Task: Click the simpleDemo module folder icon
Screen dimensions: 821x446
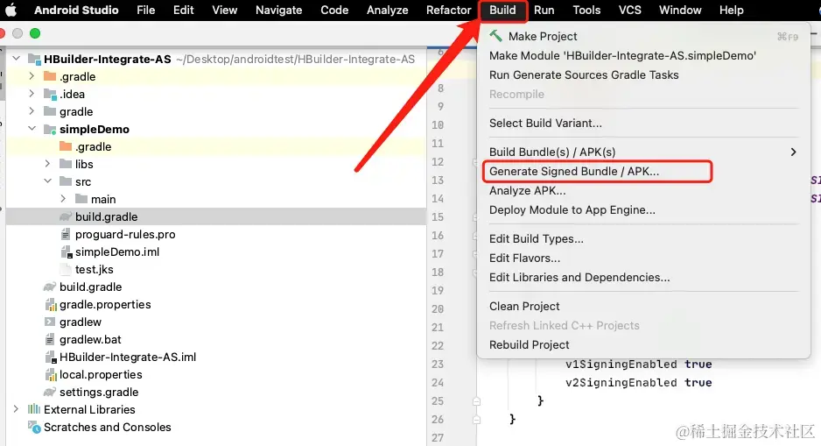Action: [50, 130]
